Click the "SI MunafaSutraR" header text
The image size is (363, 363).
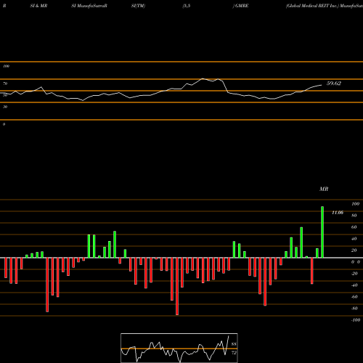point(89,6)
